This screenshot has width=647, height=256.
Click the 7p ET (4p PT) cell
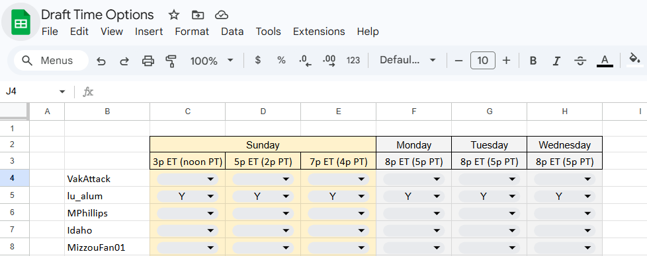pos(339,162)
